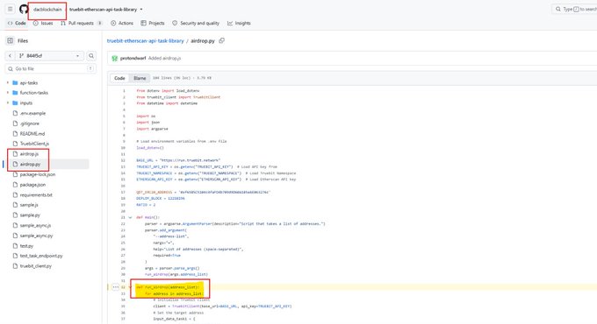The image size is (597, 324).
Task: Open the .gitignore file
Action: click(x=29, y=123)
